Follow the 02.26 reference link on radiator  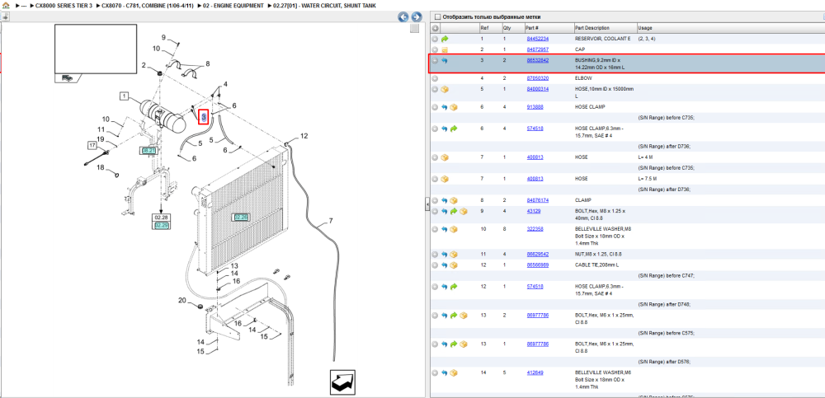pos(241,217)
